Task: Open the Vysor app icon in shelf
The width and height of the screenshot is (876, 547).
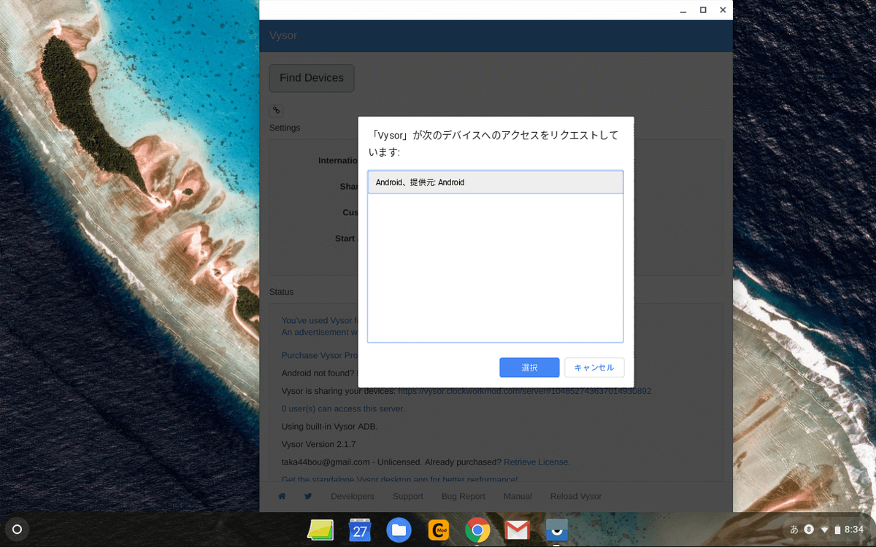Action: 556,529
